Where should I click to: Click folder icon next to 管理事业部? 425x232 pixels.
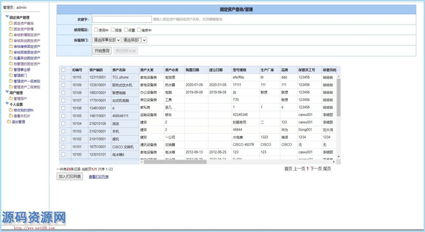tap(11, 70)
